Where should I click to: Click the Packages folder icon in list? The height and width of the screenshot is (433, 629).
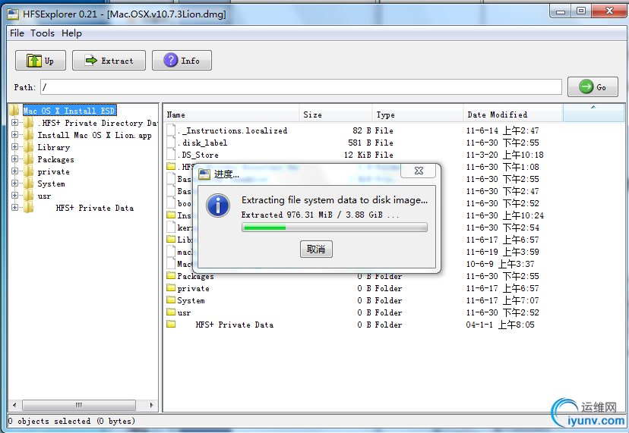171,275
